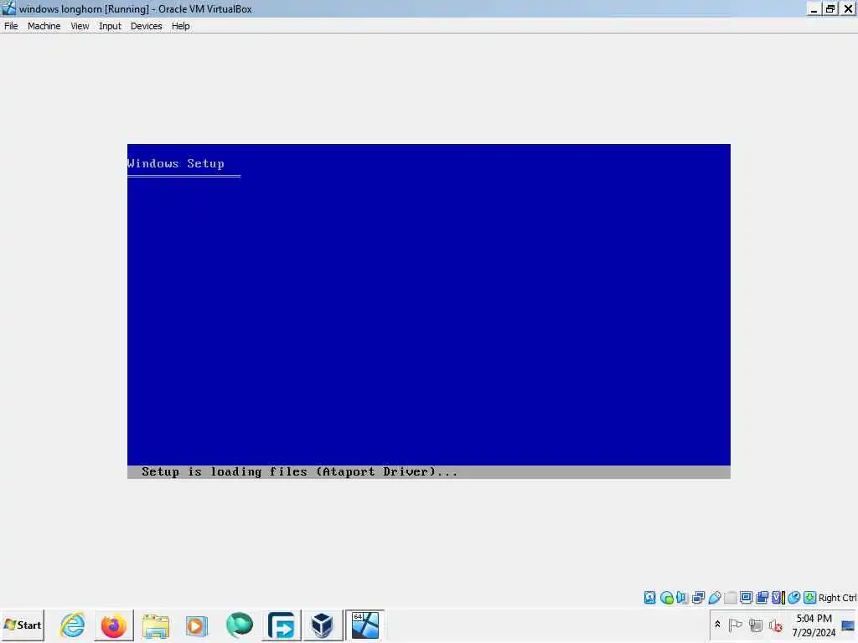Switch to VirtualBox Manager taskbar button
Screen dimensions: 858x643
(x=323, y=625)
